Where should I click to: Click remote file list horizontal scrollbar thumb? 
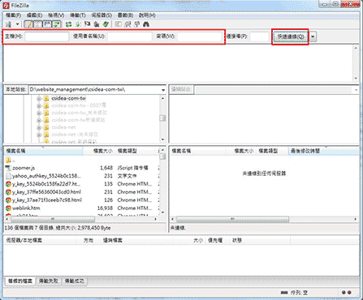pyautogui.click(x=232, y=219)
